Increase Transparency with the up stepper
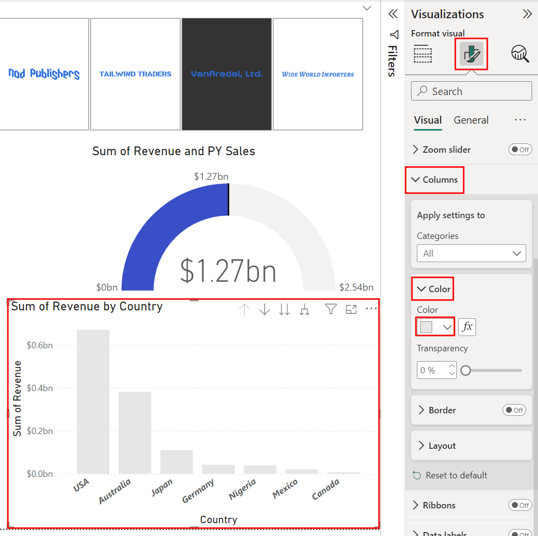The width and height of the screenshot is (538, 536). coord(451,366)
